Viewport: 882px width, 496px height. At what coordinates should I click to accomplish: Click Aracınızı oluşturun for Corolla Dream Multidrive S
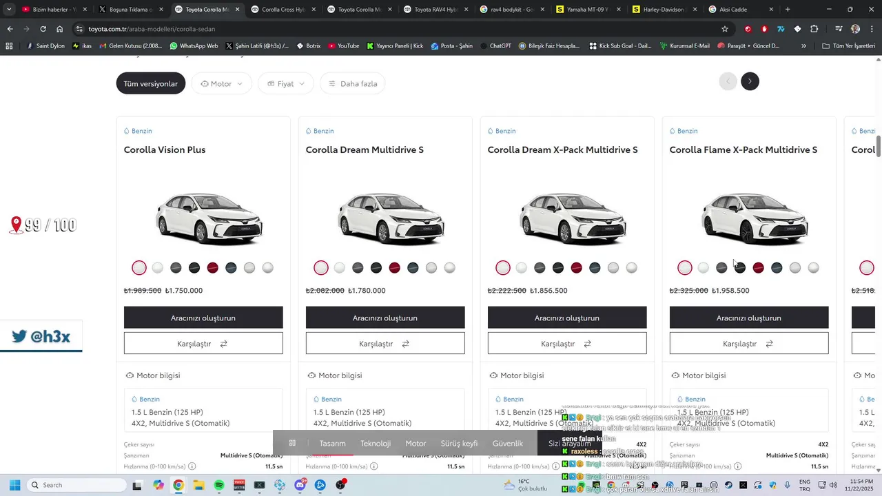385,318
